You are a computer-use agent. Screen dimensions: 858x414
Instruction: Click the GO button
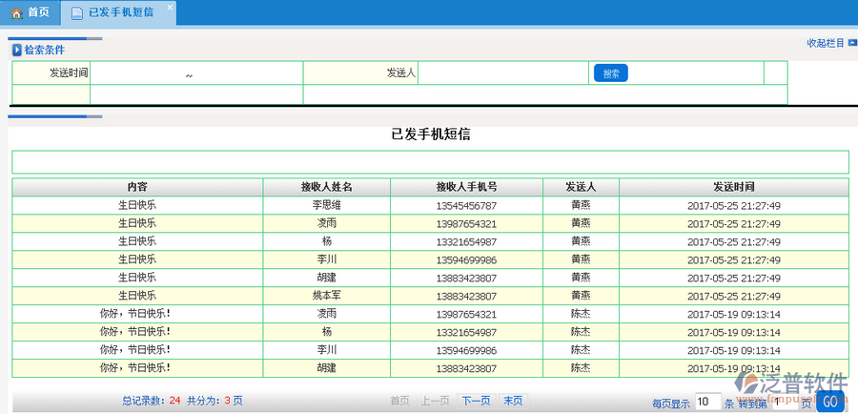pos(829,402)
